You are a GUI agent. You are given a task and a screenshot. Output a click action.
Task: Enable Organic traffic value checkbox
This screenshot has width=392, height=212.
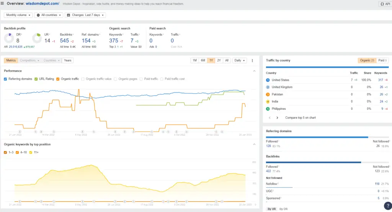coord(83,79)
